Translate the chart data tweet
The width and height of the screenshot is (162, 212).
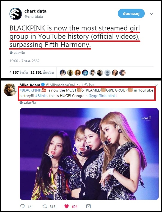point(17,53)
